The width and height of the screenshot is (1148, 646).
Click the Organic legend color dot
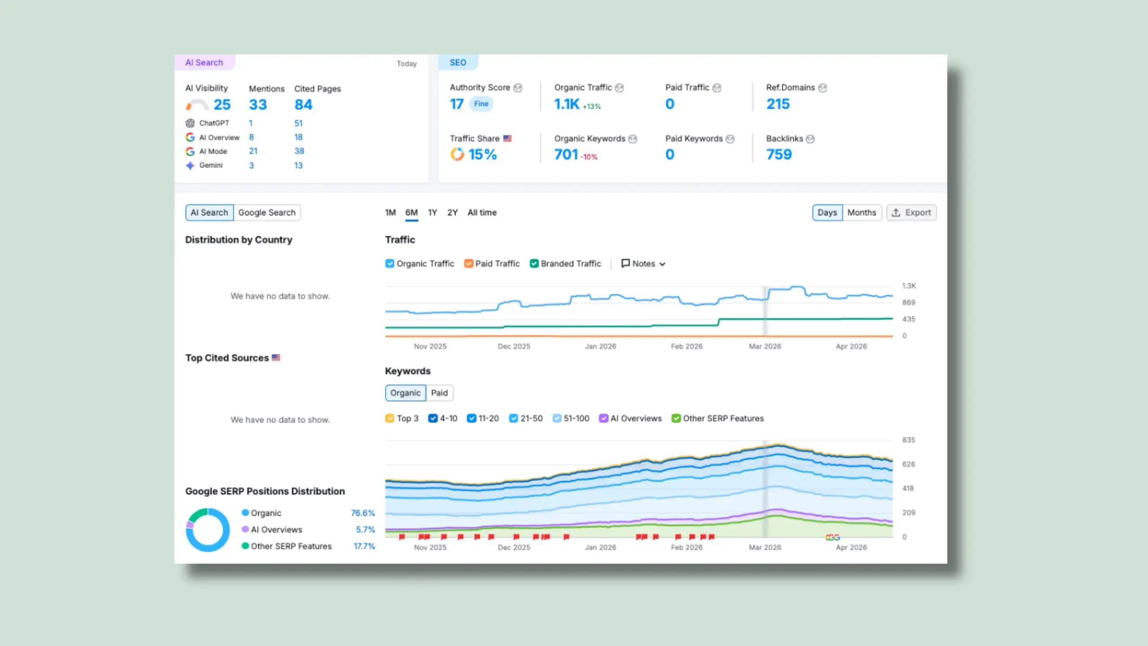245,513
